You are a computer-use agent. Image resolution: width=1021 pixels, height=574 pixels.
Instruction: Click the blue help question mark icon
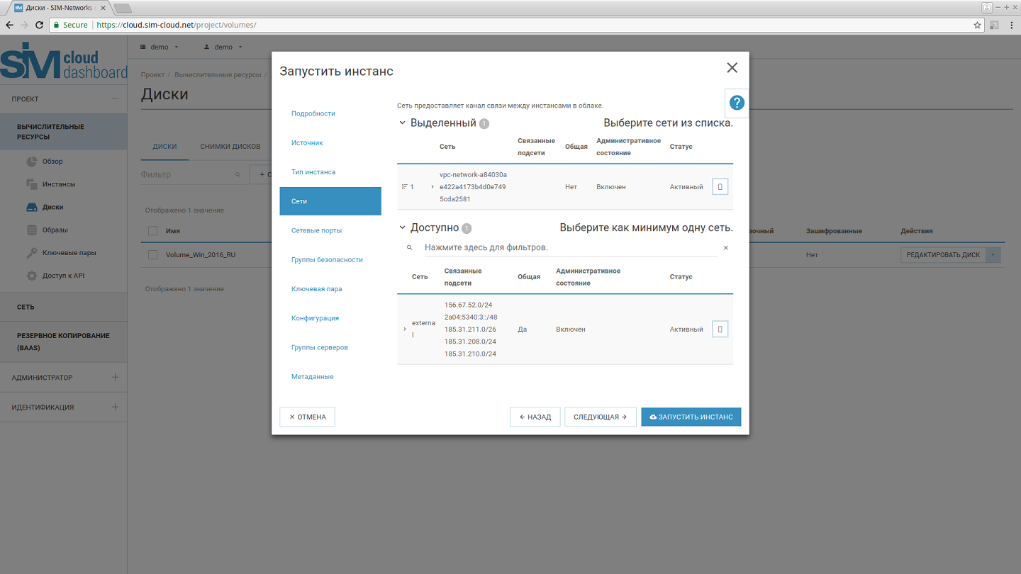tap(737, 103)
